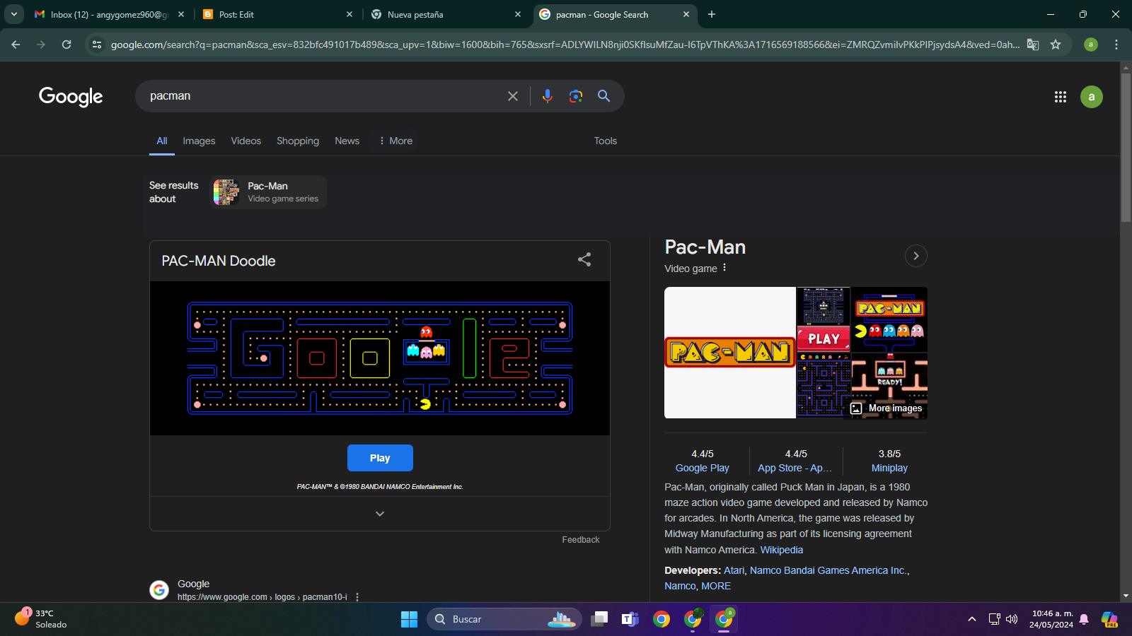Open search Tools
This screenshot has height=636, width=1132.
pyautogui.click(x=606, y=141)
